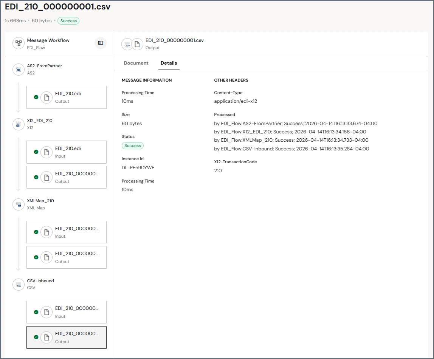Click the AS2-FromPartner connector icon
Screen dimensions: 434x359
pos(19,70)
